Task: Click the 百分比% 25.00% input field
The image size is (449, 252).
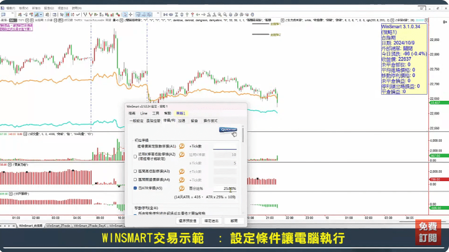Action: pyautogui.click(x=225, y=188)
